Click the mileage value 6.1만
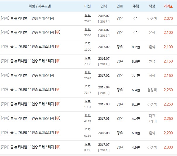Image resolution: width=177 pixels, height=156 pixels. pyautogui.click(x=136, y=104)
